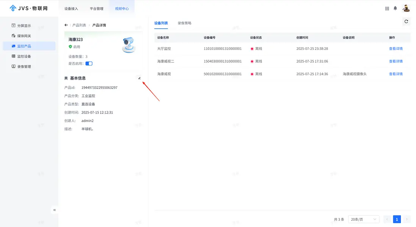Open the 设备列表 tab
Viewport: 416px width, 227px height.
pyautogui.click(x=161, y=23)
